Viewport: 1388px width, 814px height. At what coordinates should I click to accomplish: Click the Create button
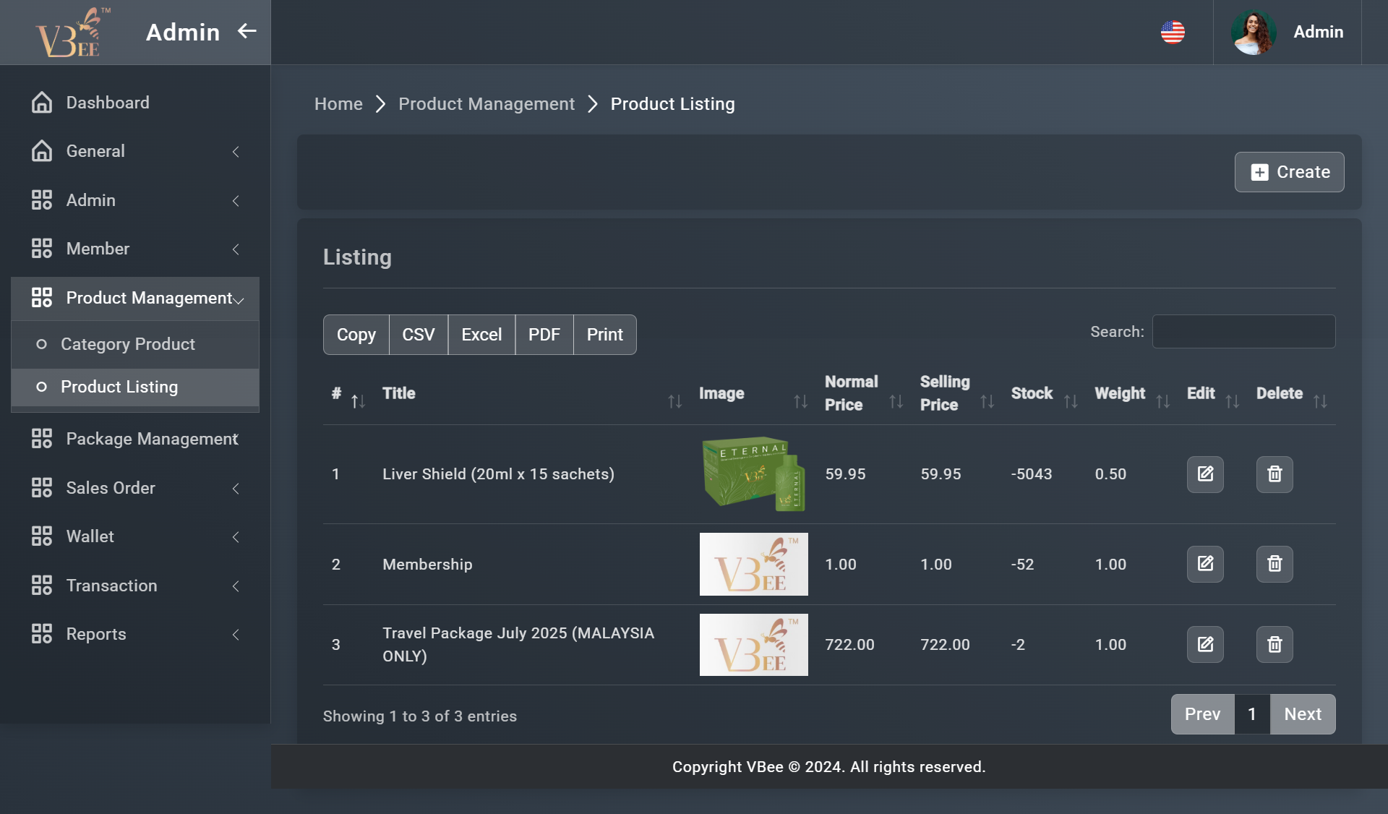(1289, 172)
